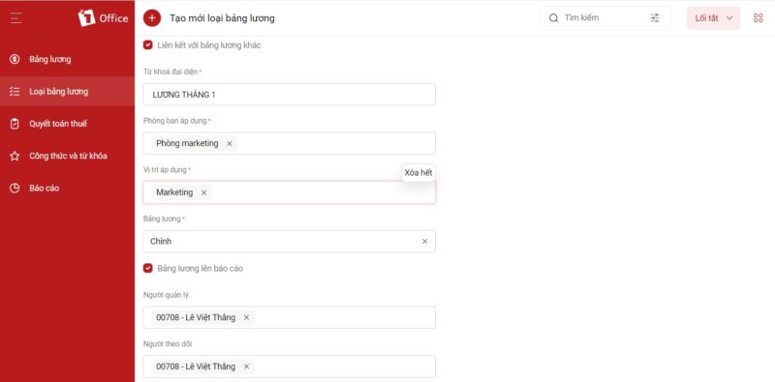775x382 pixels.
Task: Expand the Lối tắt dropdown
Action: click(713, 18)
